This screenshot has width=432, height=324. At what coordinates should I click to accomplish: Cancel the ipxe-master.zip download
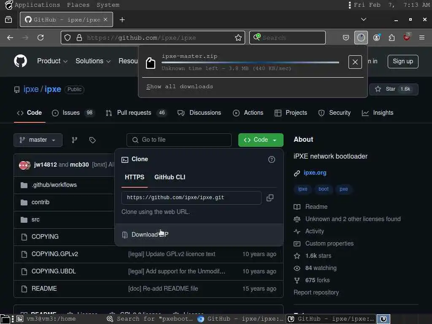pyautogui.click(x=355, y=62)
